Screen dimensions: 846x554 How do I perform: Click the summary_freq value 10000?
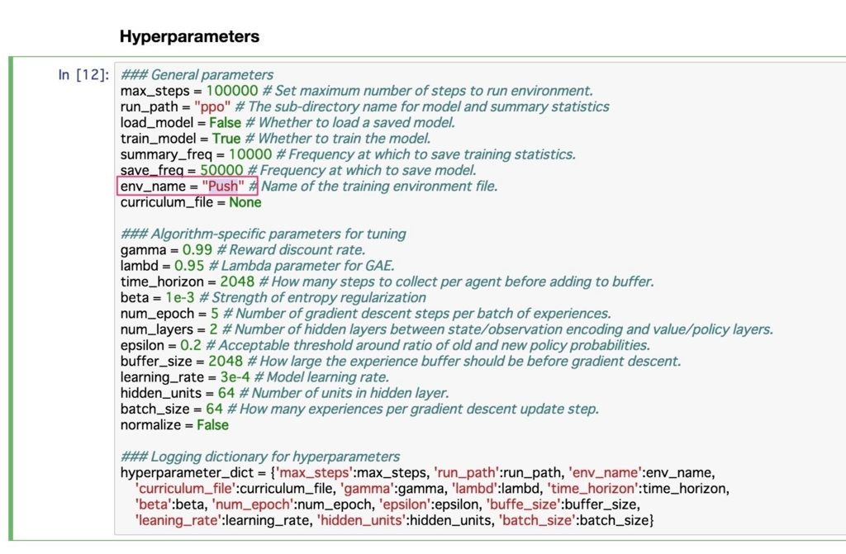click(250, 154)
